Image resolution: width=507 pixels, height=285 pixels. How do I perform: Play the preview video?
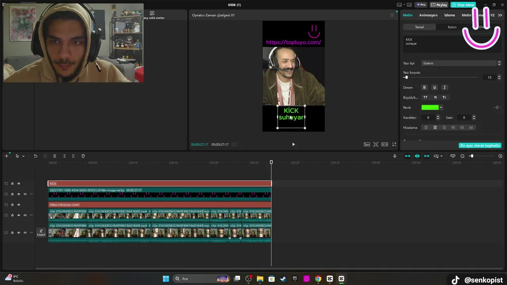click(x=294, y=144)
